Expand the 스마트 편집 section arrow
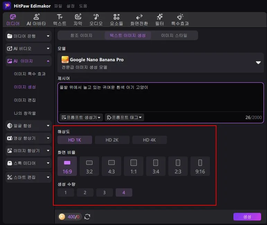Viewport: 267px width, 225px height. pos(48,177)
